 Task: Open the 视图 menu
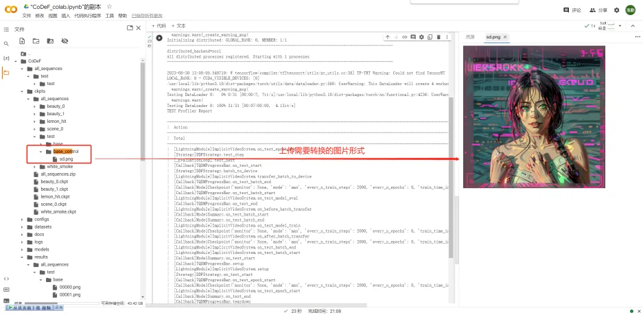coord(52,16)
